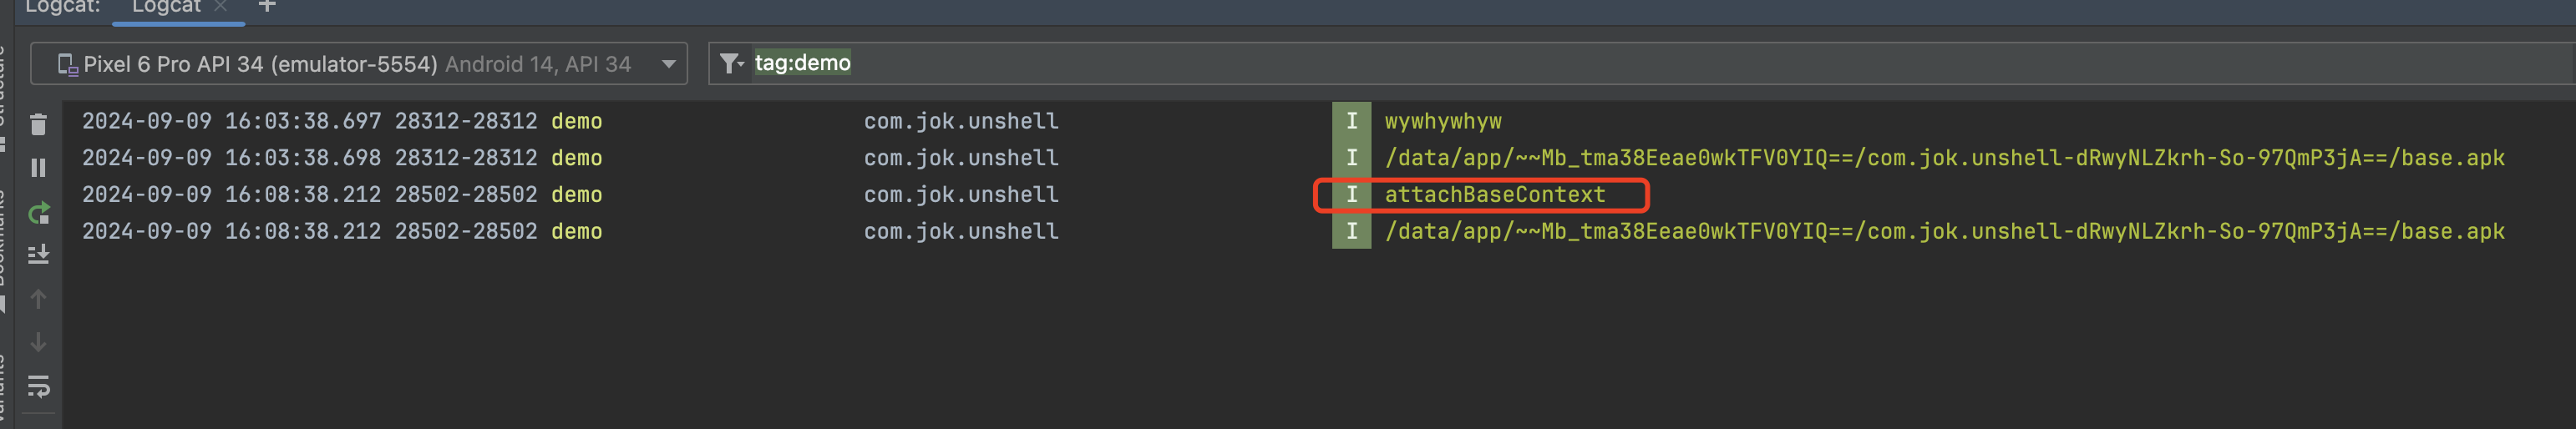Toggle soft-wrap for log lines
The width and height of the screenshot is (2576, 429).
click(x=38, y=386)
